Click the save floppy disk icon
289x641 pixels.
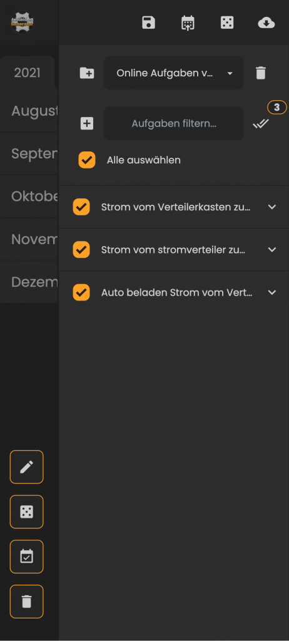[148, 23]
